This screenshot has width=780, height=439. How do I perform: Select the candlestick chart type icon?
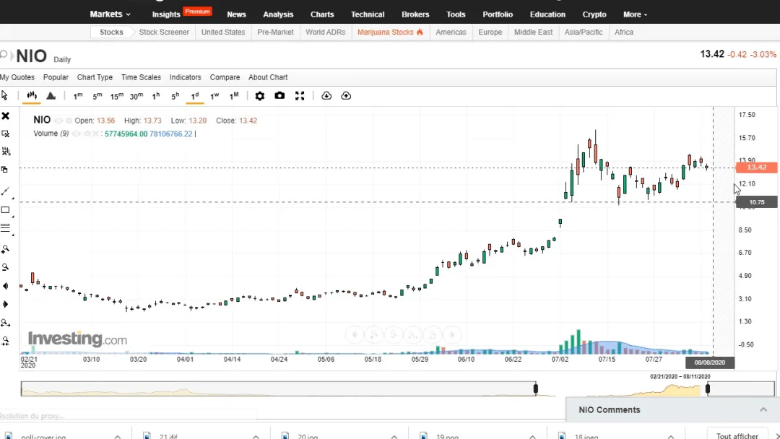32,95
